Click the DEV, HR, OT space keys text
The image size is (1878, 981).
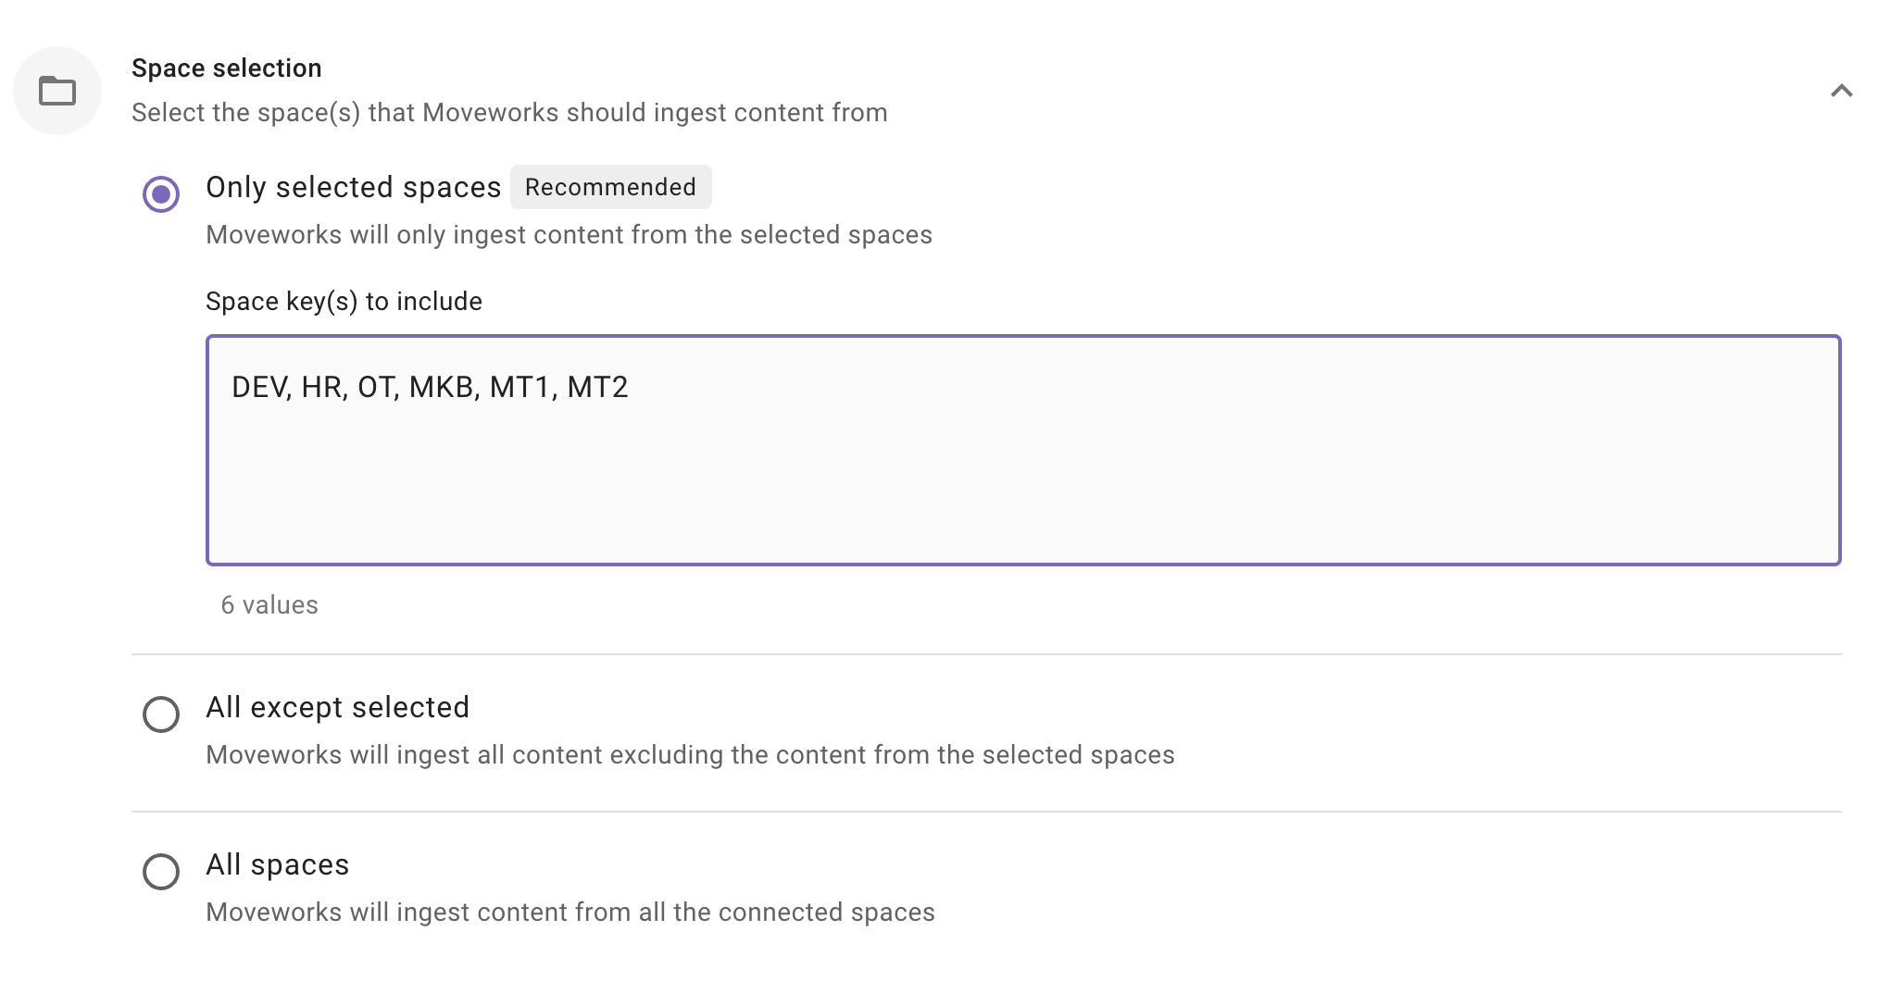(x=315, y=387)
